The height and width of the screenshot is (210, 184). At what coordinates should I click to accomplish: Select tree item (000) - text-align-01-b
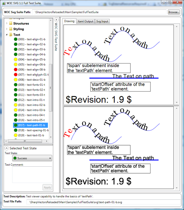pyautogui.click(x=32, y=39)
